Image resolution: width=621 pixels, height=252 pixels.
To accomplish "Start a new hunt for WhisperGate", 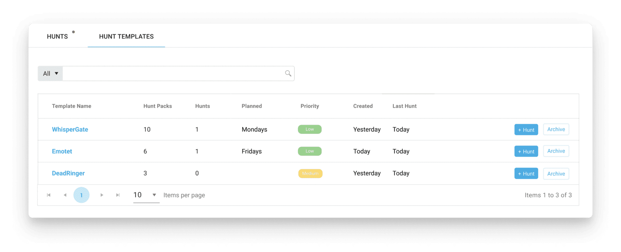I will click(526, 130).
